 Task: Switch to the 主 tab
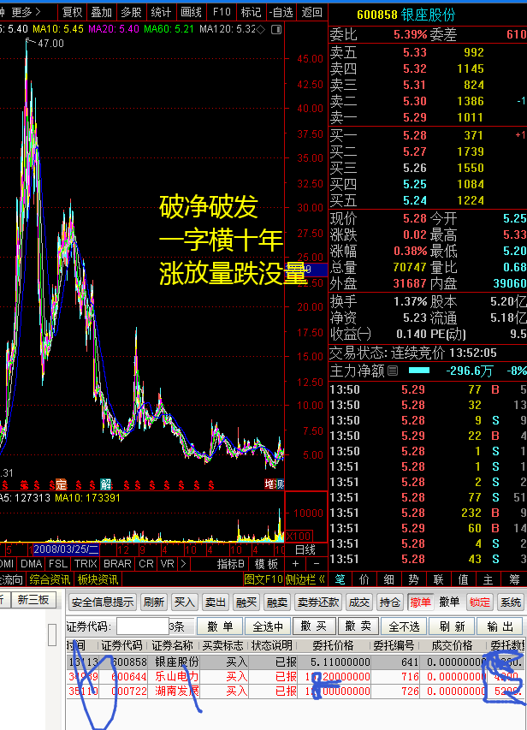488,579
